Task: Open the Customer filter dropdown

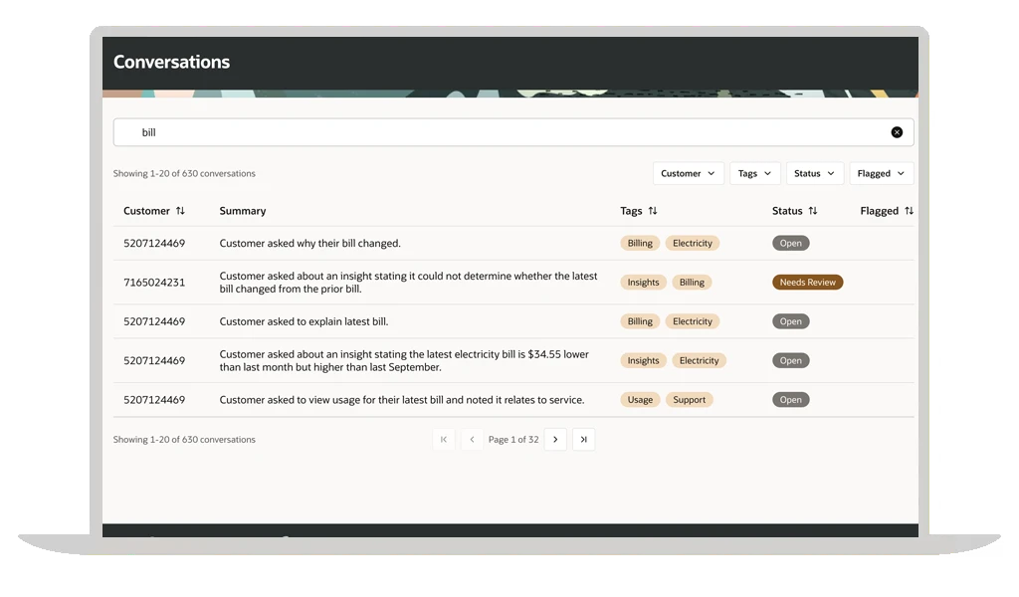Action: click(689, 173)
